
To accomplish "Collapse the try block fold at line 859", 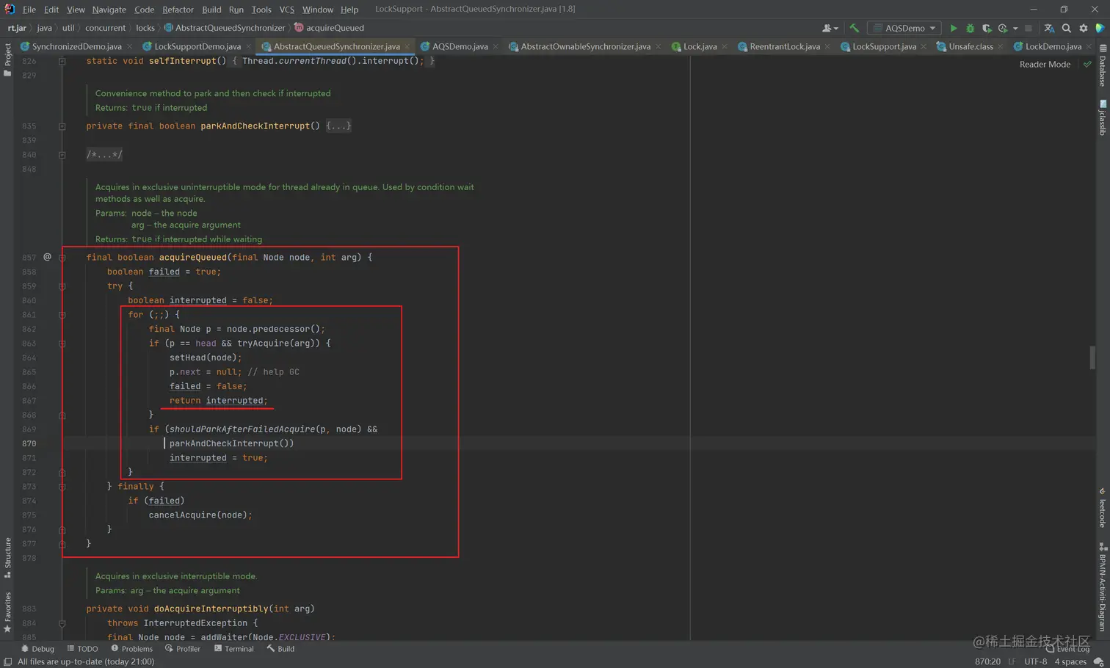I will pos(62,286).
